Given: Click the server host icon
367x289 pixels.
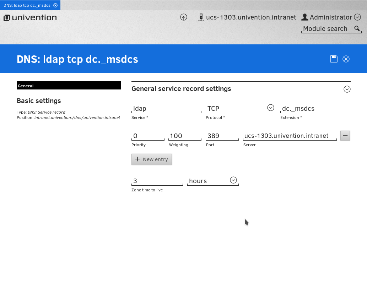Looking at the screenshot, I should click(x=201, y=17).
